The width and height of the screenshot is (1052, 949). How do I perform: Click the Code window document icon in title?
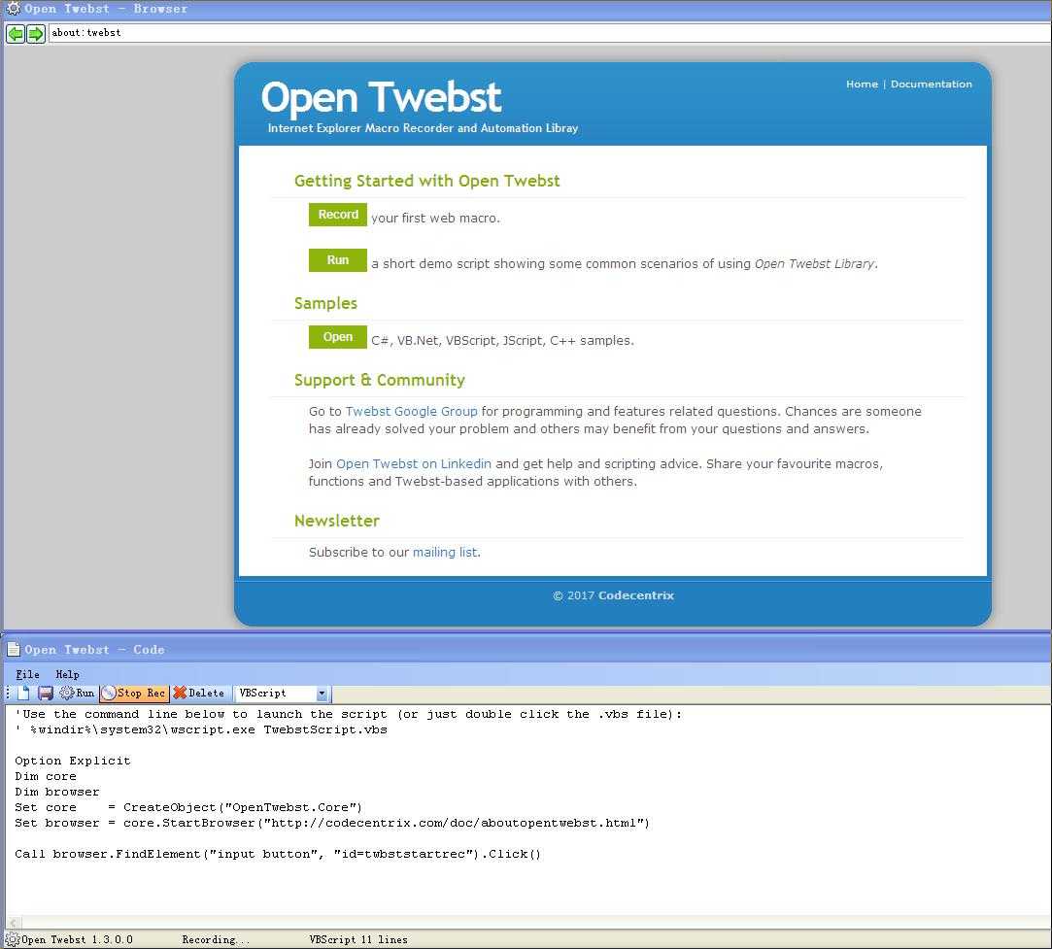click(x=13, y=649)
